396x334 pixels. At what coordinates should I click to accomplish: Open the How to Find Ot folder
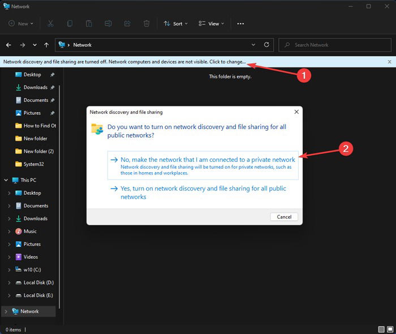[35, 126]
